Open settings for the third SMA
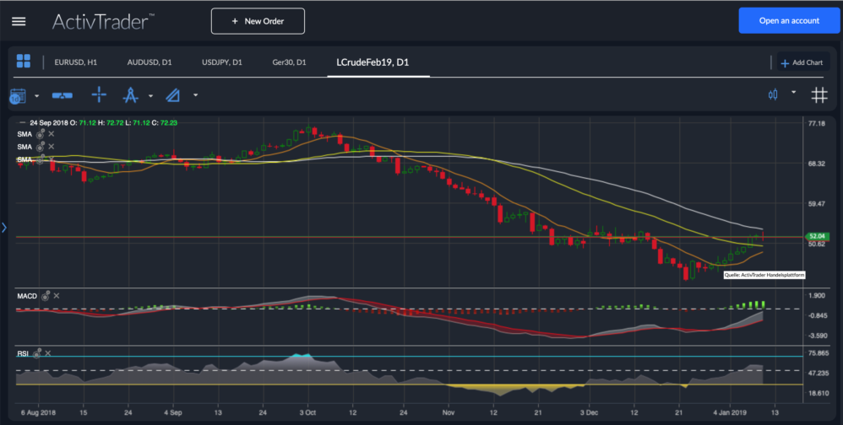The image size is (843, 425). click(x=41, y=159)
